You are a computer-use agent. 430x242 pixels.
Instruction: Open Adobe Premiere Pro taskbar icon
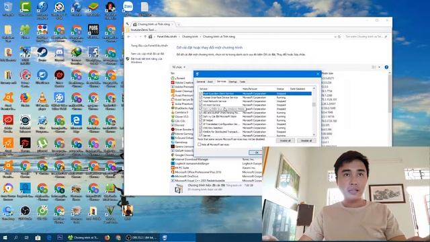[x=60, y=237]
